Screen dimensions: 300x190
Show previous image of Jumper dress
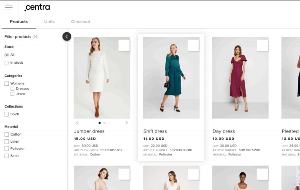pyautogui.click(x=77, y=123)
